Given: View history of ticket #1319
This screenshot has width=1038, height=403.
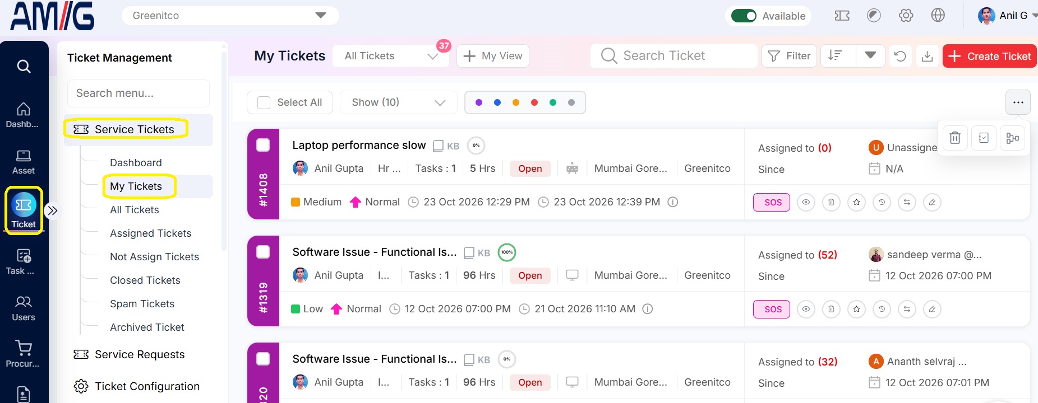Looking at the screenshot, I should point(882,309).
